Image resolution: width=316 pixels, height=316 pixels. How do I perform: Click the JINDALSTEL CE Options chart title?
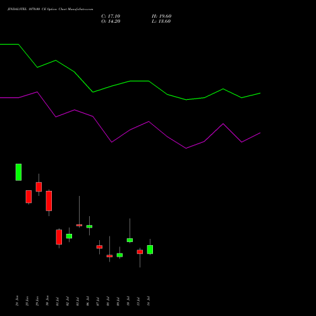pos(50,9)
